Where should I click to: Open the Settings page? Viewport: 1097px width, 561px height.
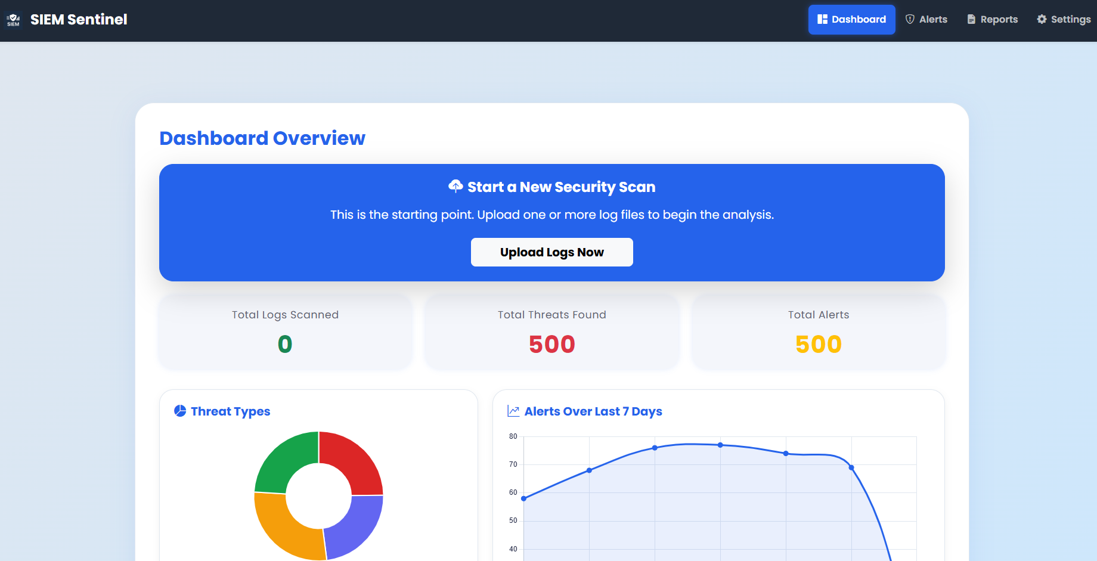pos(1064,20)
